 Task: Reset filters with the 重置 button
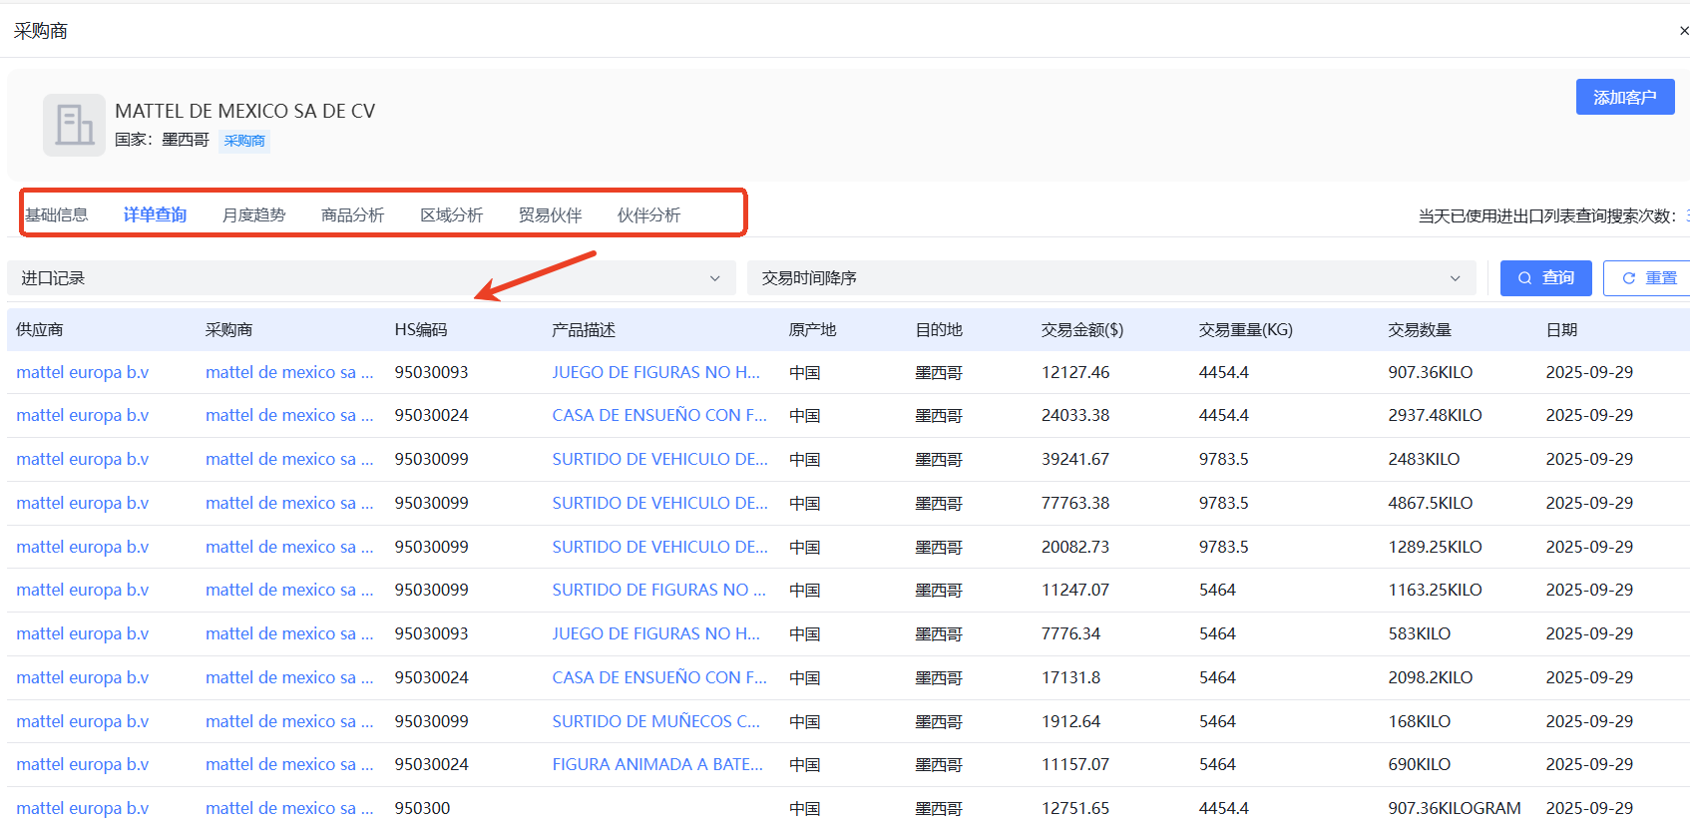pyautogui.click(x=1648, y=277)
